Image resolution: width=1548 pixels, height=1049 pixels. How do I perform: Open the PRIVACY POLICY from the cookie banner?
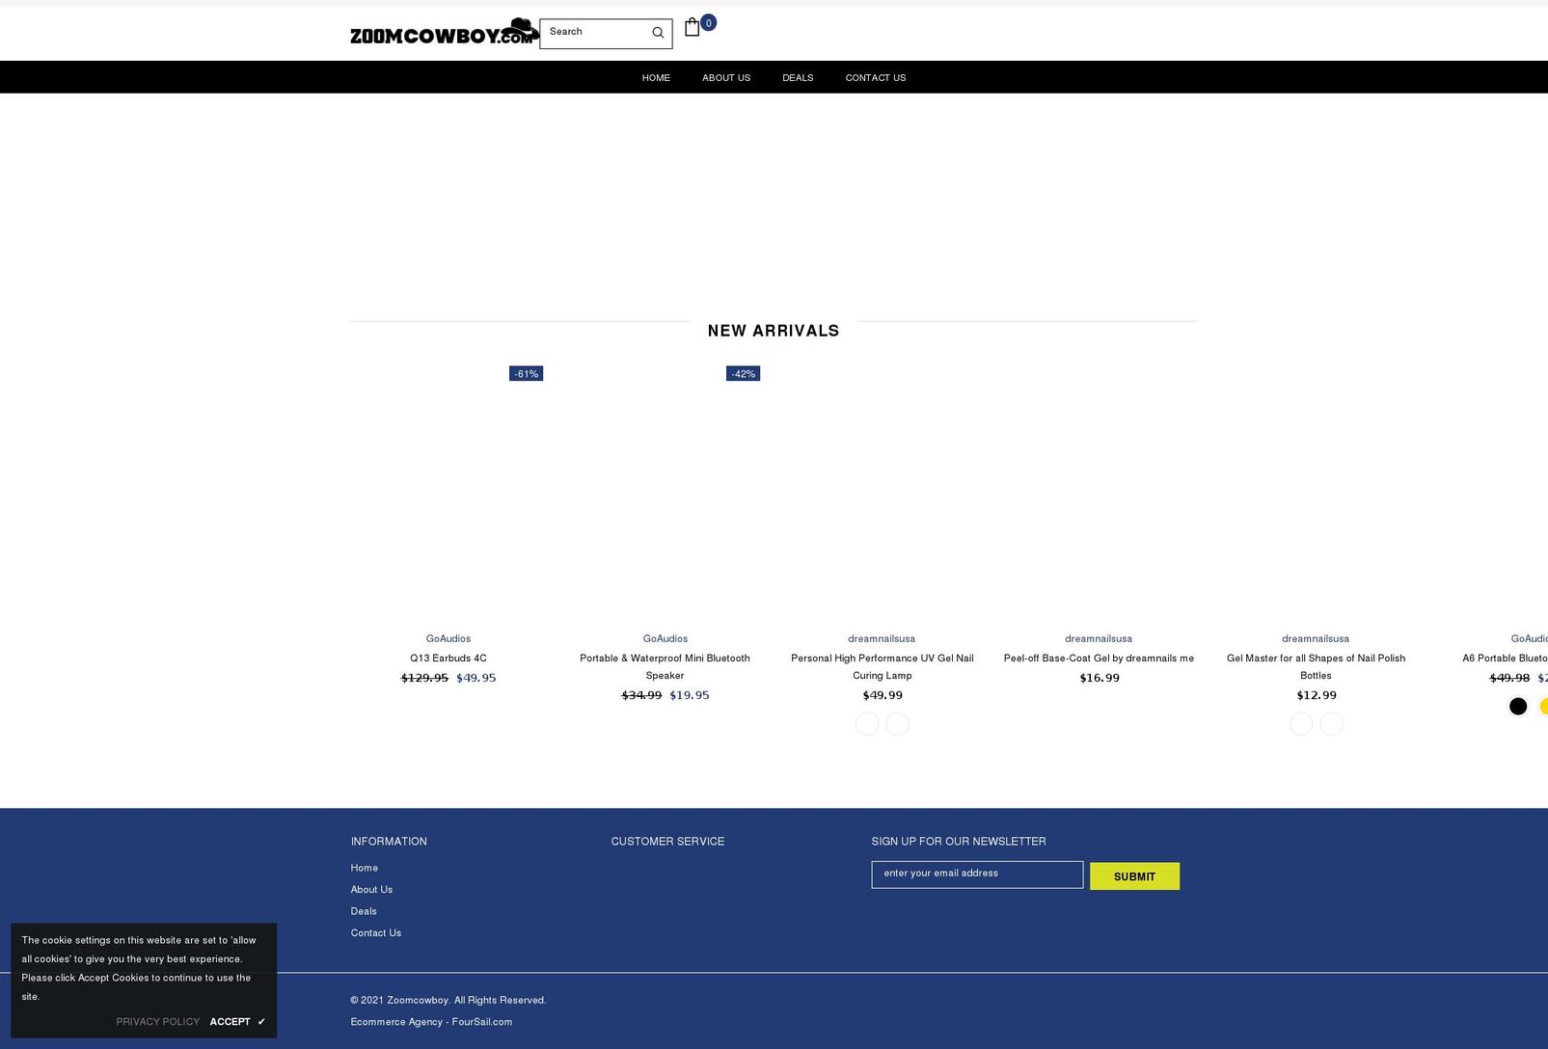coord(157,1021)
